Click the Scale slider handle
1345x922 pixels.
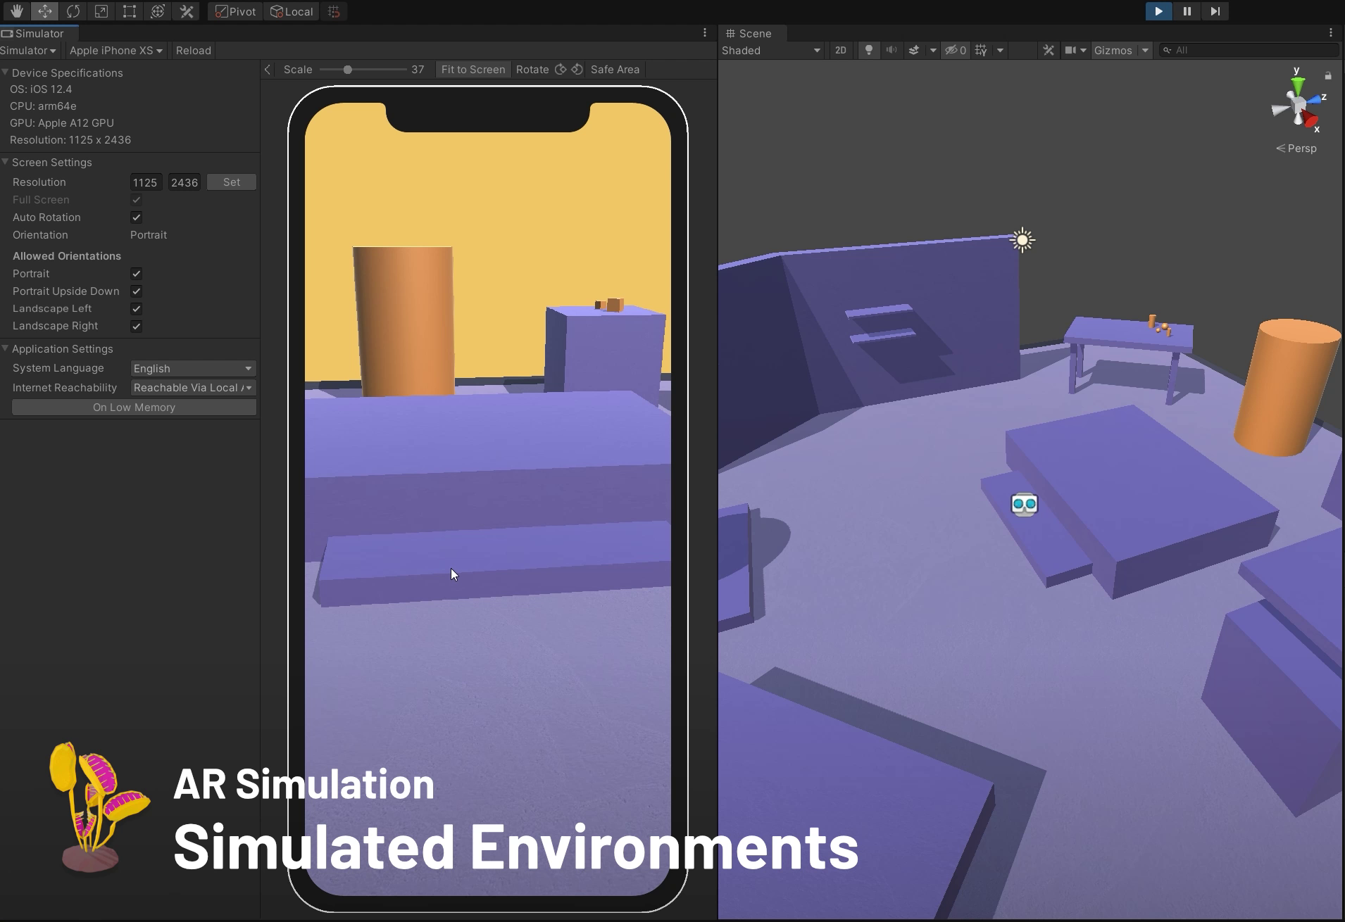[347, 70]
